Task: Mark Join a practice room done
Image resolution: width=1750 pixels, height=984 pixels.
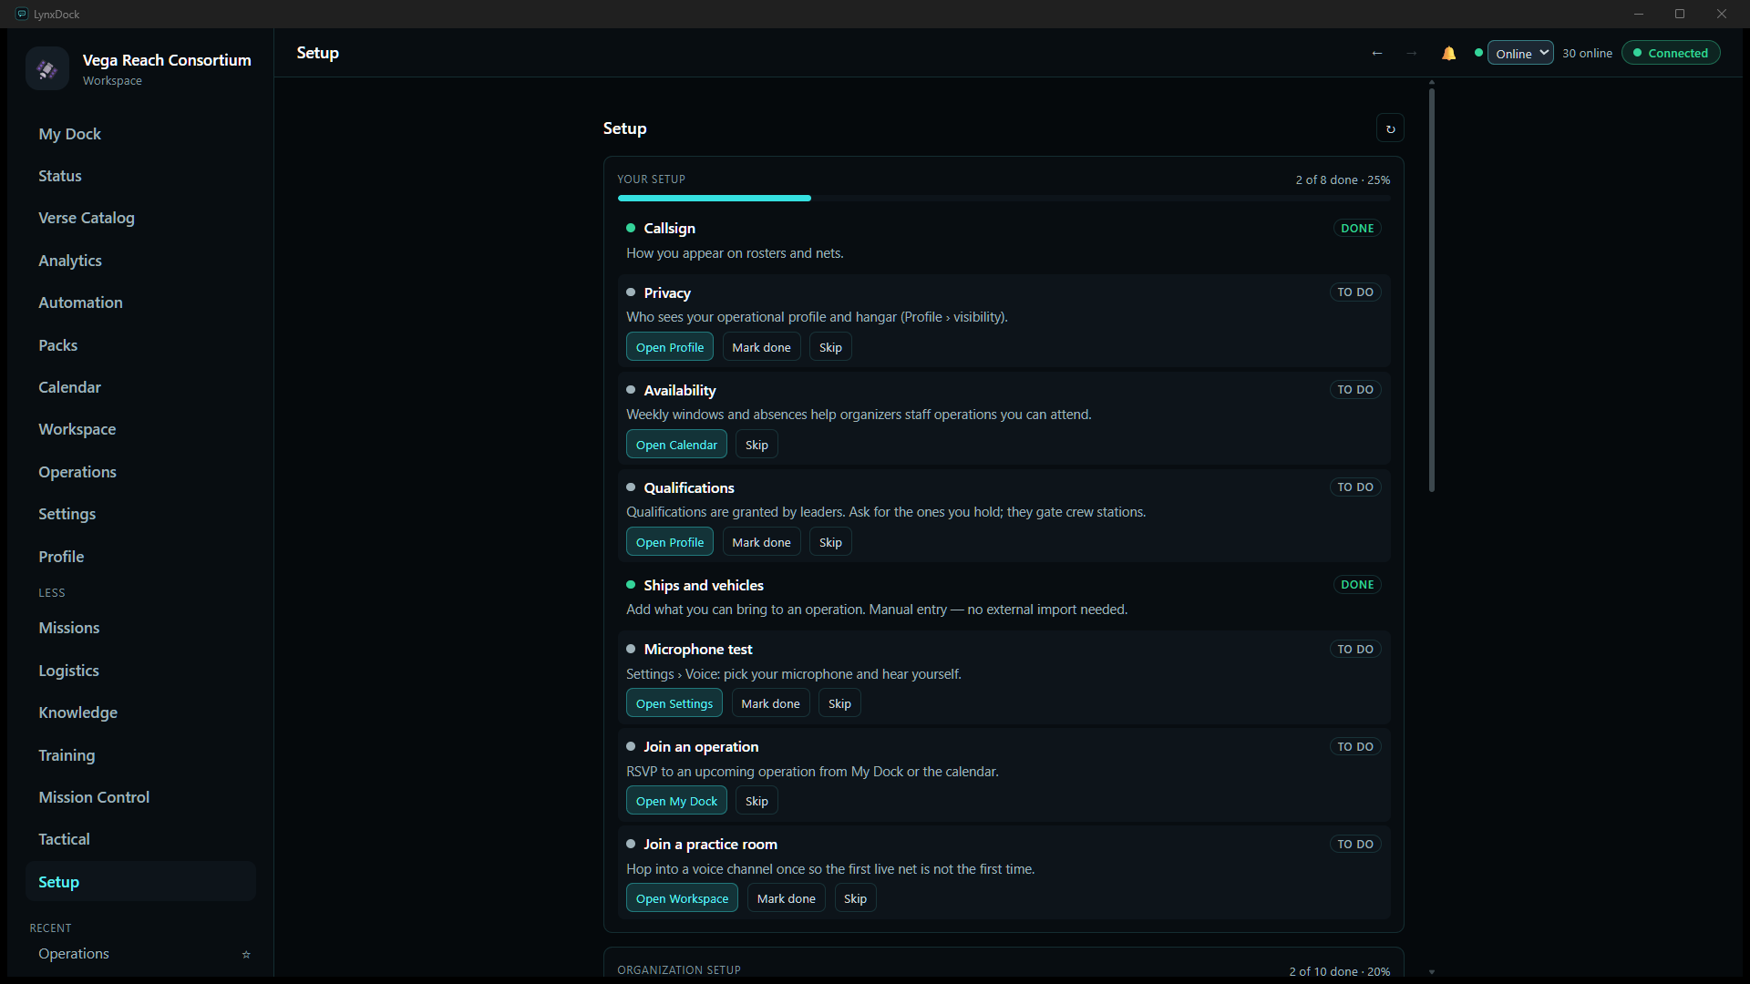Action: coord(787,898)
